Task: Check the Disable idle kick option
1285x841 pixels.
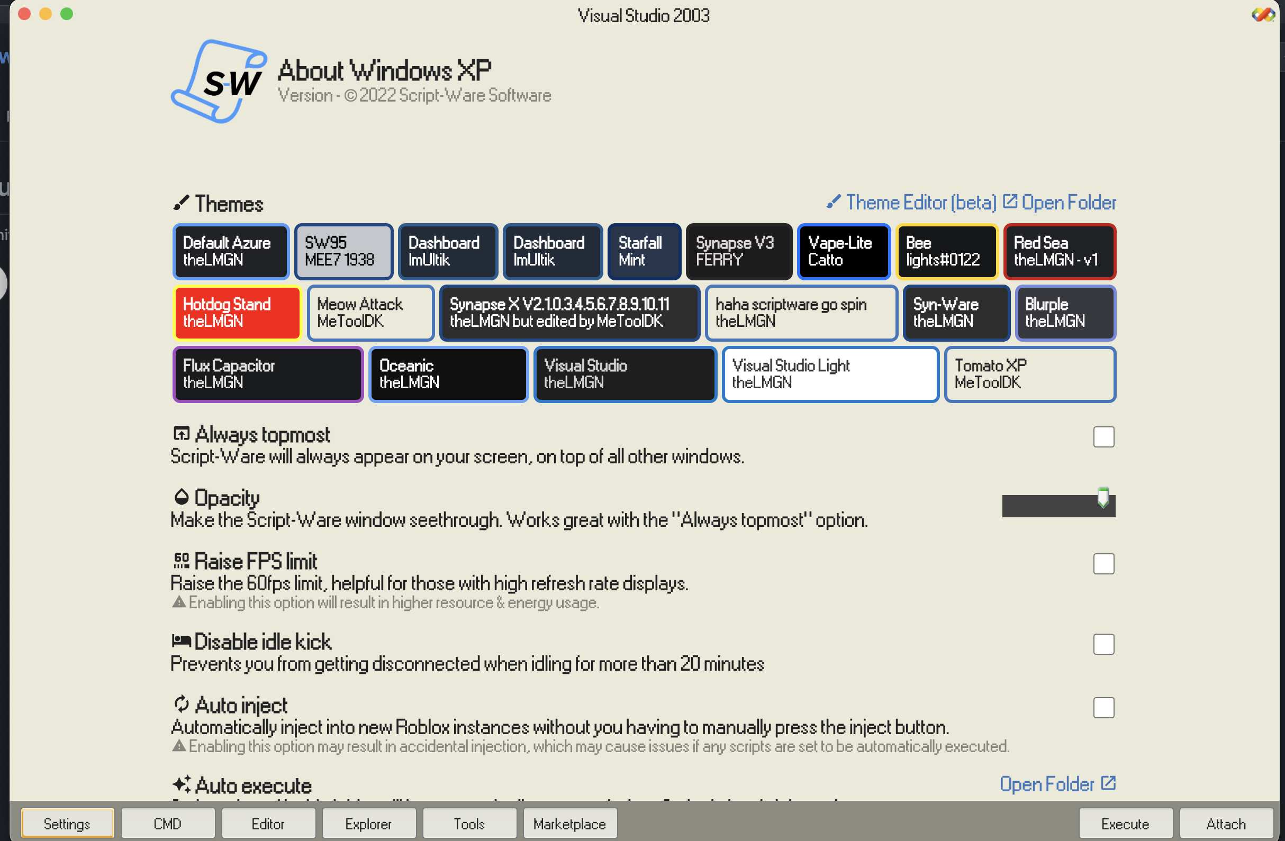Action: tap(1103, 644)
